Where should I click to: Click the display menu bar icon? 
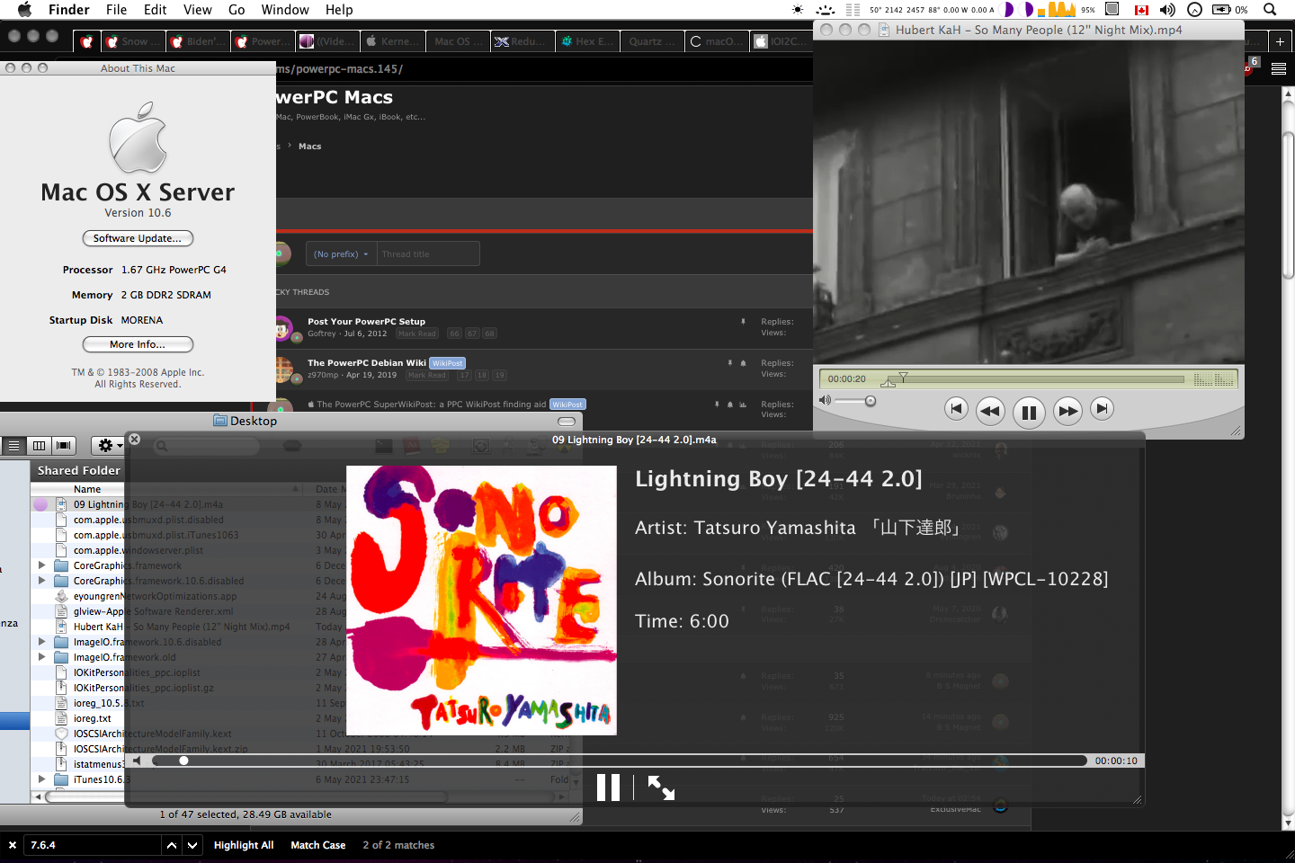1112,9
